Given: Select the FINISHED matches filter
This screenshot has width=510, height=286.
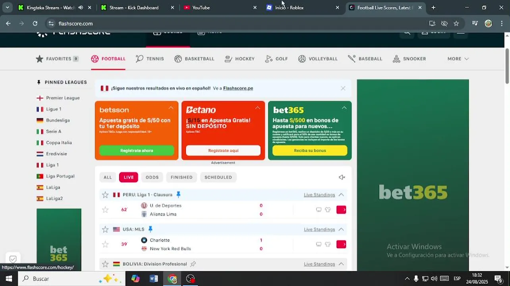Looking at the screenshot, I should click(x=182, y=177).
